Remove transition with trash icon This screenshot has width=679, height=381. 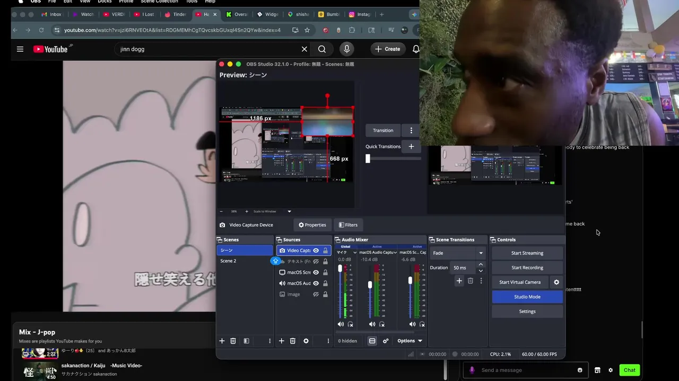click(471, 280)
